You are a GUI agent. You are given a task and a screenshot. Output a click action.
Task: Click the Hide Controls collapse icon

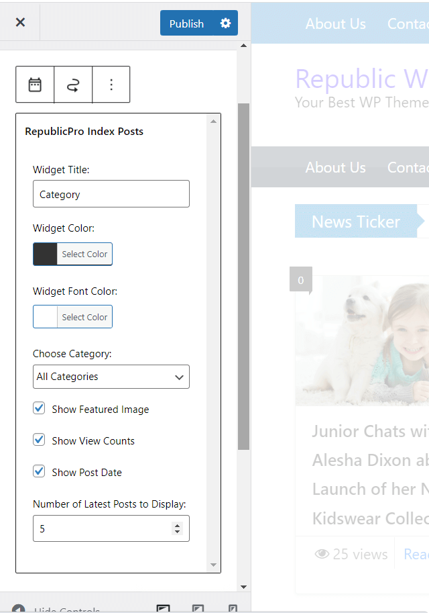[x=18, y=609]
